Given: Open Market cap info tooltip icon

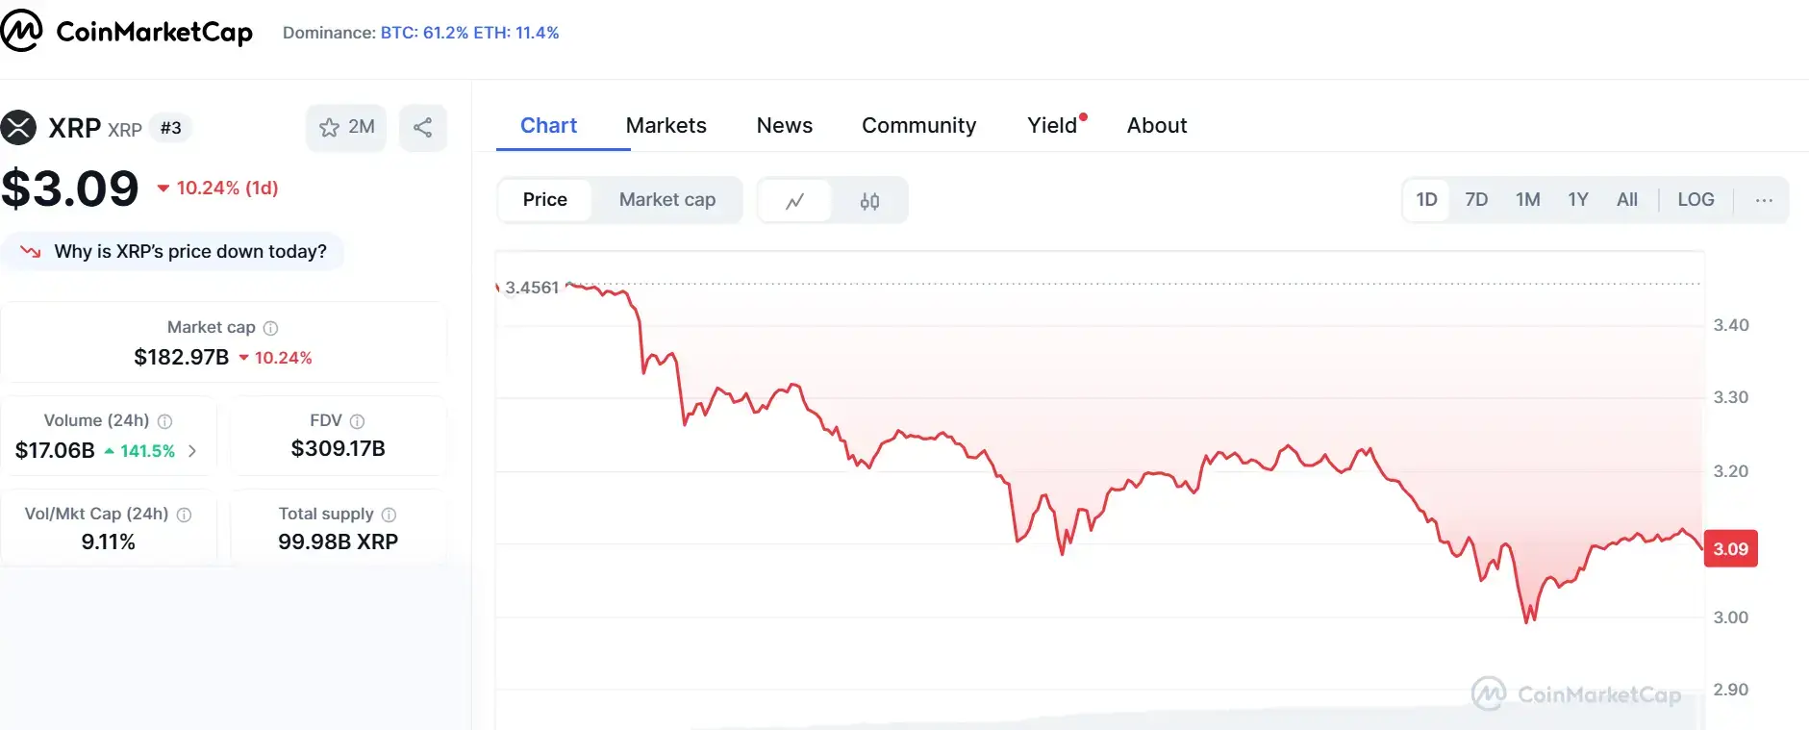Looking at the screenshot, I should 271,328.
